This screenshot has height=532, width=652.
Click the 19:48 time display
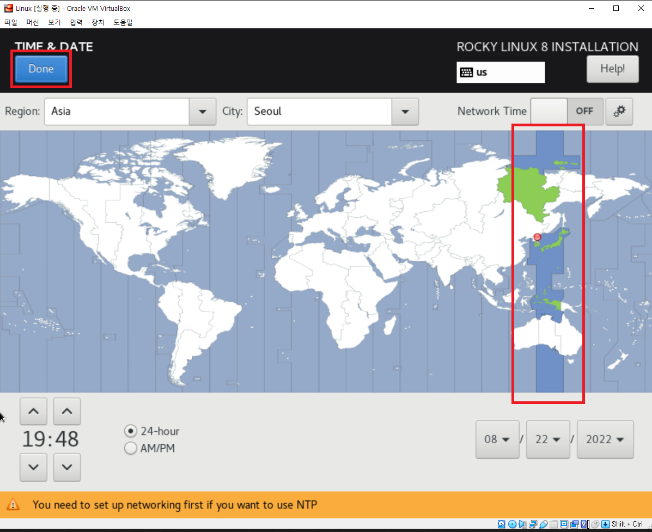[50, 439]
